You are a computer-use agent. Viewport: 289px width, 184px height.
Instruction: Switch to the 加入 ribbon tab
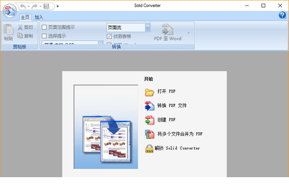[39, 17]
